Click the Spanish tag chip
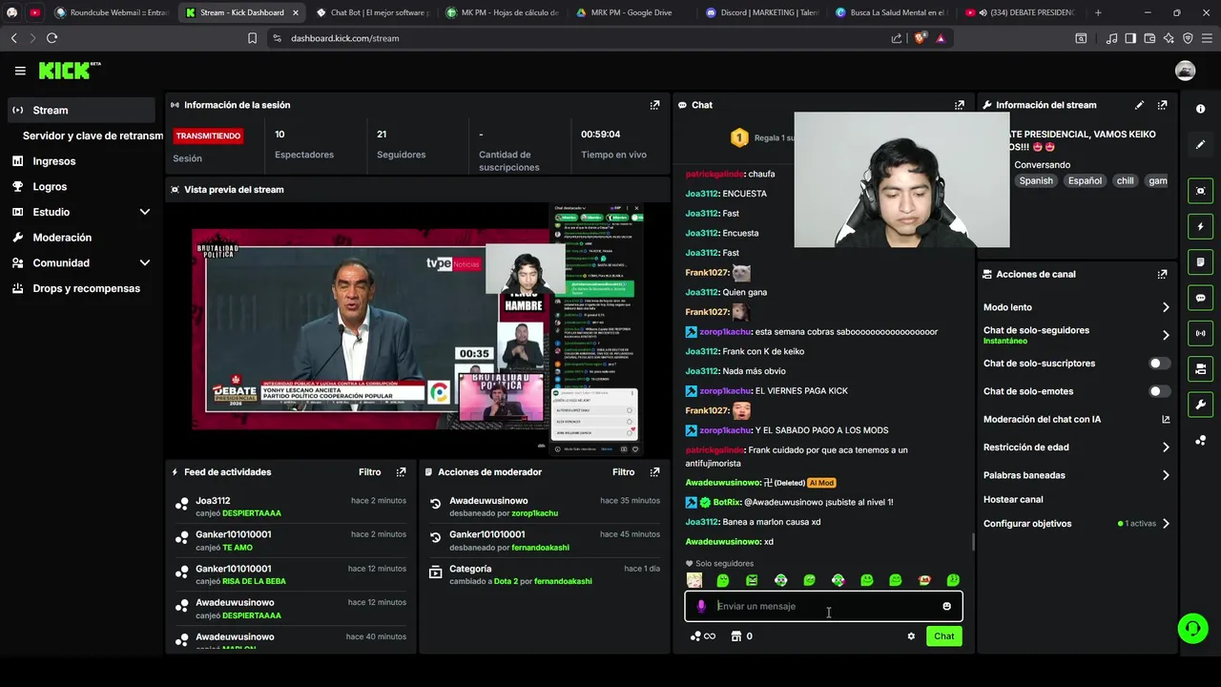 click(x=1036, y=180)
